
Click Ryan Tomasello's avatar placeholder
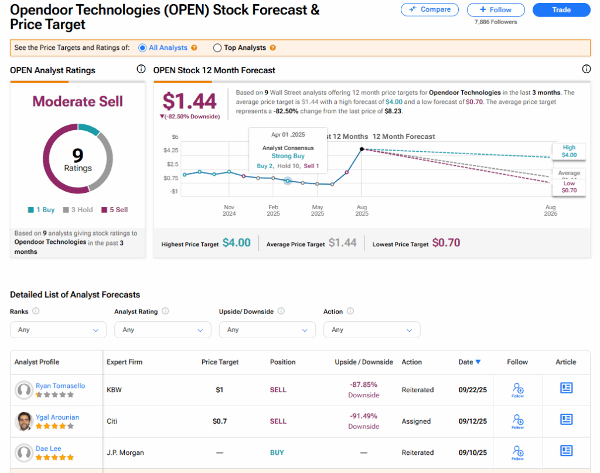click(x=24, y=390)
